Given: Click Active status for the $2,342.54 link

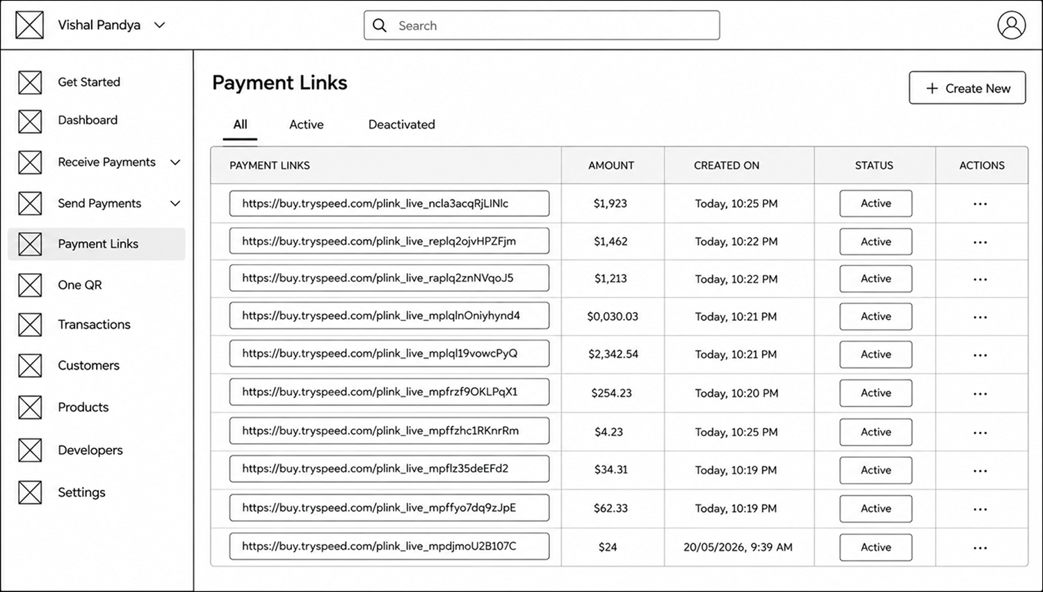Looking at the screenshot, I should click(876, 354).
